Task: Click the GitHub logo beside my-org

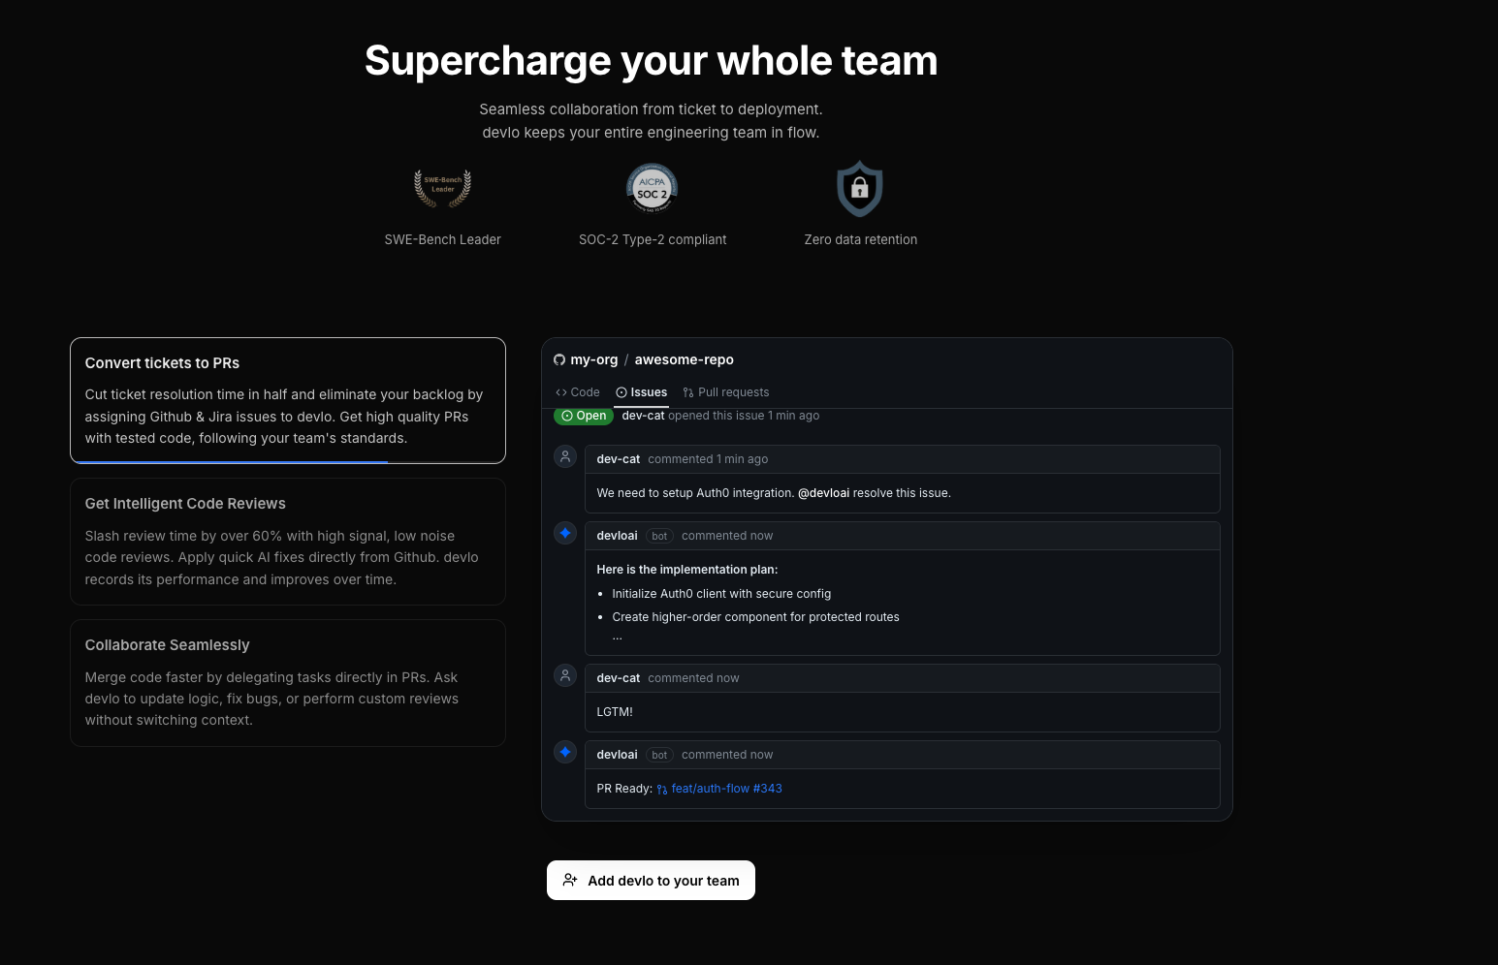Action: pyautogui.click(x=559, y=359)
